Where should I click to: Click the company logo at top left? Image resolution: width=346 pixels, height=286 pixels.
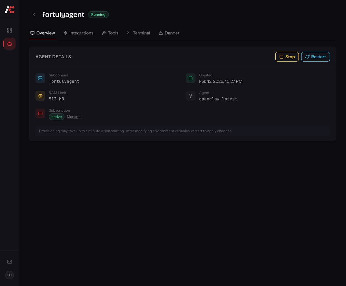(x=10, y=9)
